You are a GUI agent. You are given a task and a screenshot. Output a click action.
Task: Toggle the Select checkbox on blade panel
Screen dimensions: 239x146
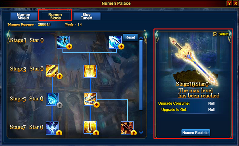click(215, 34)
